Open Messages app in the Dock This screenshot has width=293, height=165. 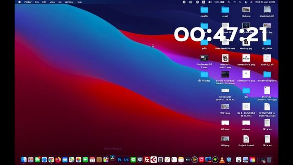[38, 159]
